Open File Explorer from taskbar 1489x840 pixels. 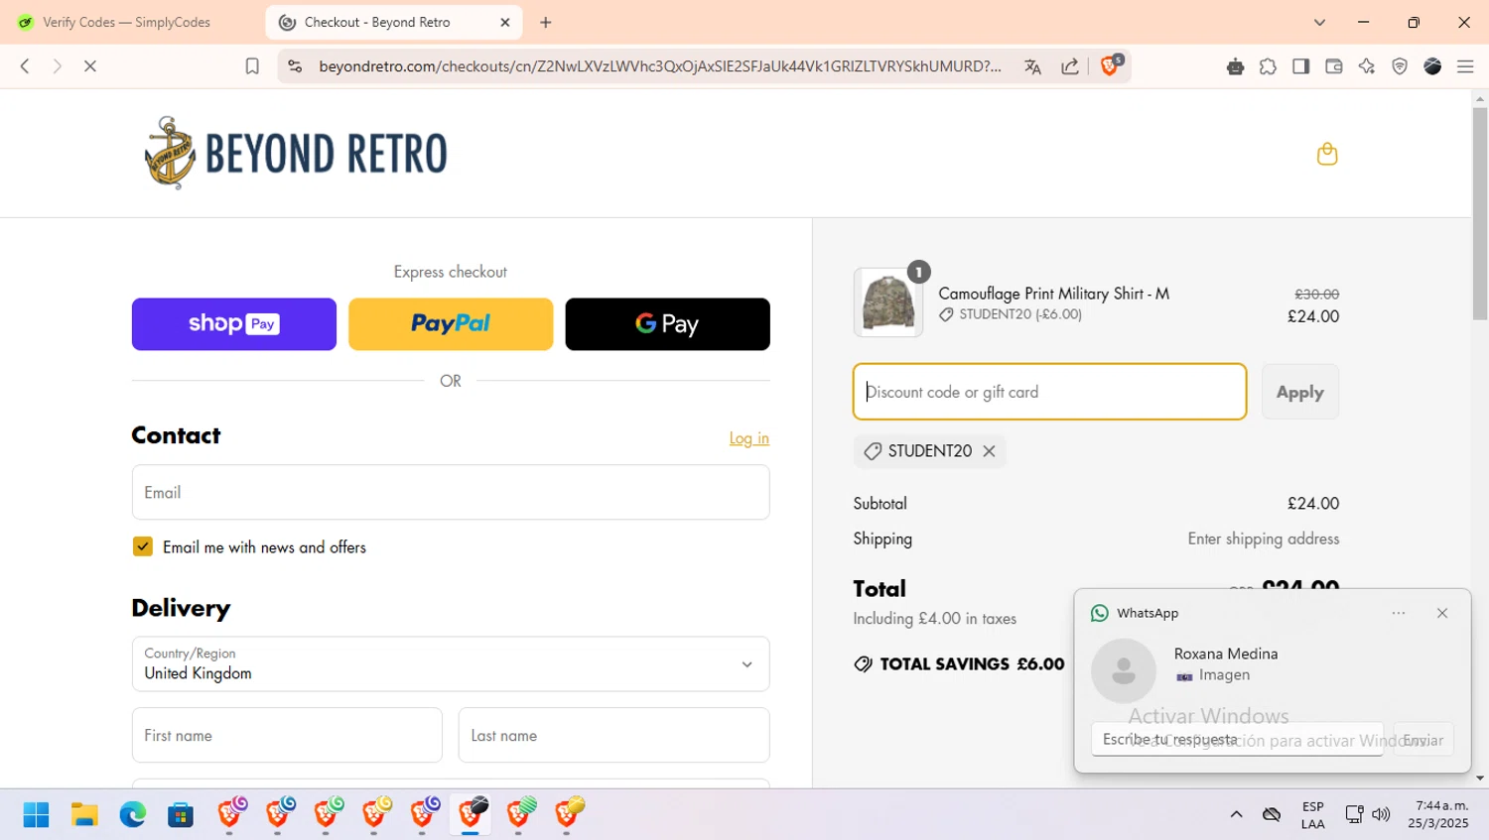84,814
